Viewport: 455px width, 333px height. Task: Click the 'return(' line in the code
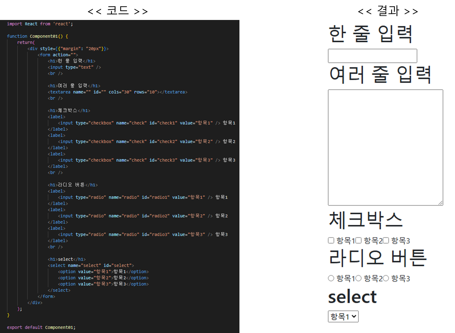pyautogui.click(x=26, y=42)
